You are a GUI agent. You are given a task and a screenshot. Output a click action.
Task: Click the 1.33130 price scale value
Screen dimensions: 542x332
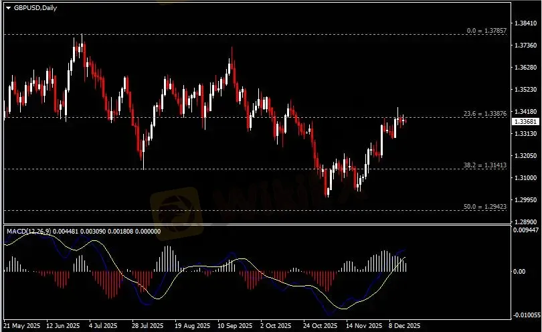(x=525, y=133)
